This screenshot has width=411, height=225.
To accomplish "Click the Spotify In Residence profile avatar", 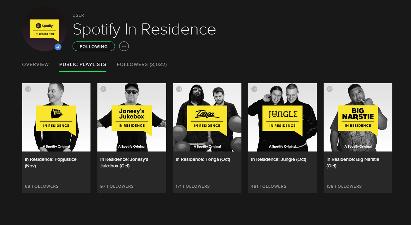I will (45, 29).
